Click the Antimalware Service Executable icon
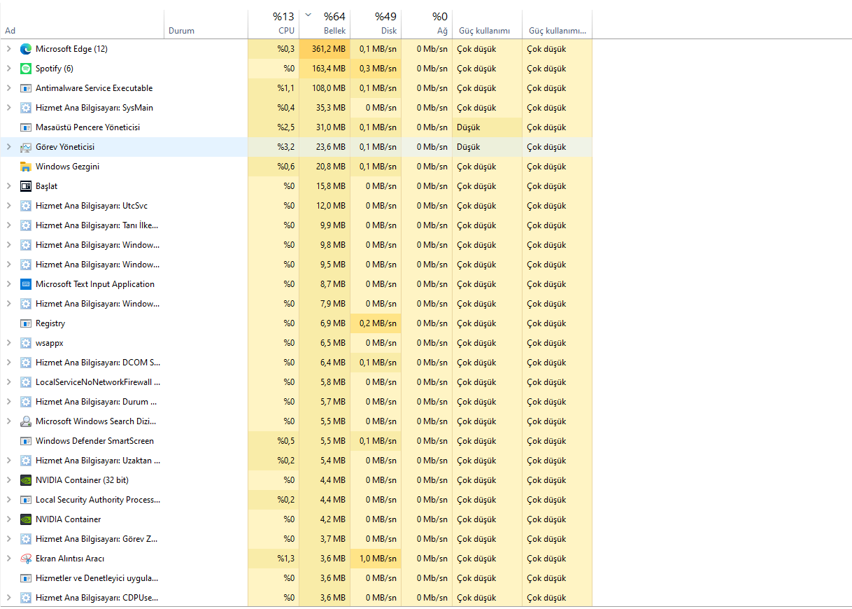 tap(26, 88)
